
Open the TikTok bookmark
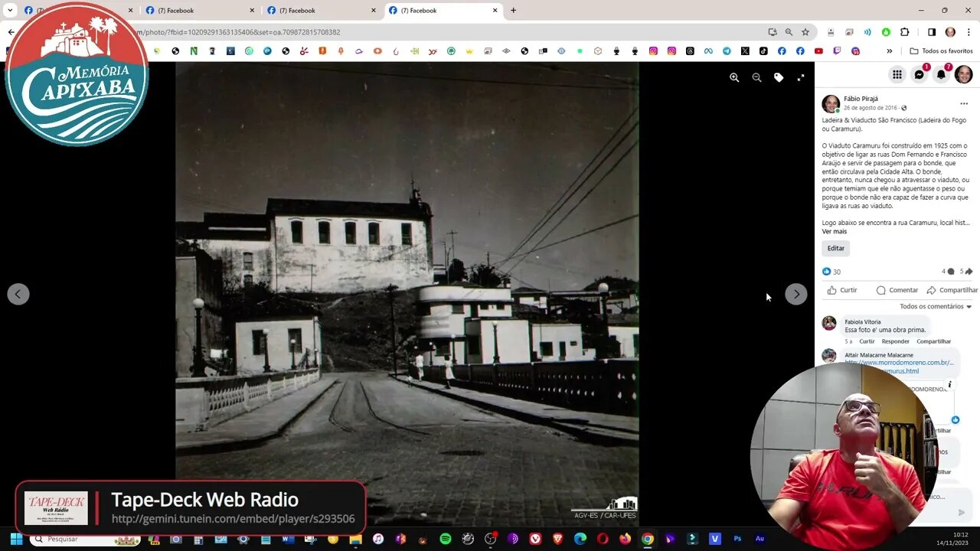763,51
